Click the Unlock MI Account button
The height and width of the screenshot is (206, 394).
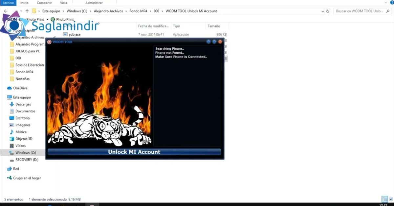pyautogui.click(x=134, y=152)
